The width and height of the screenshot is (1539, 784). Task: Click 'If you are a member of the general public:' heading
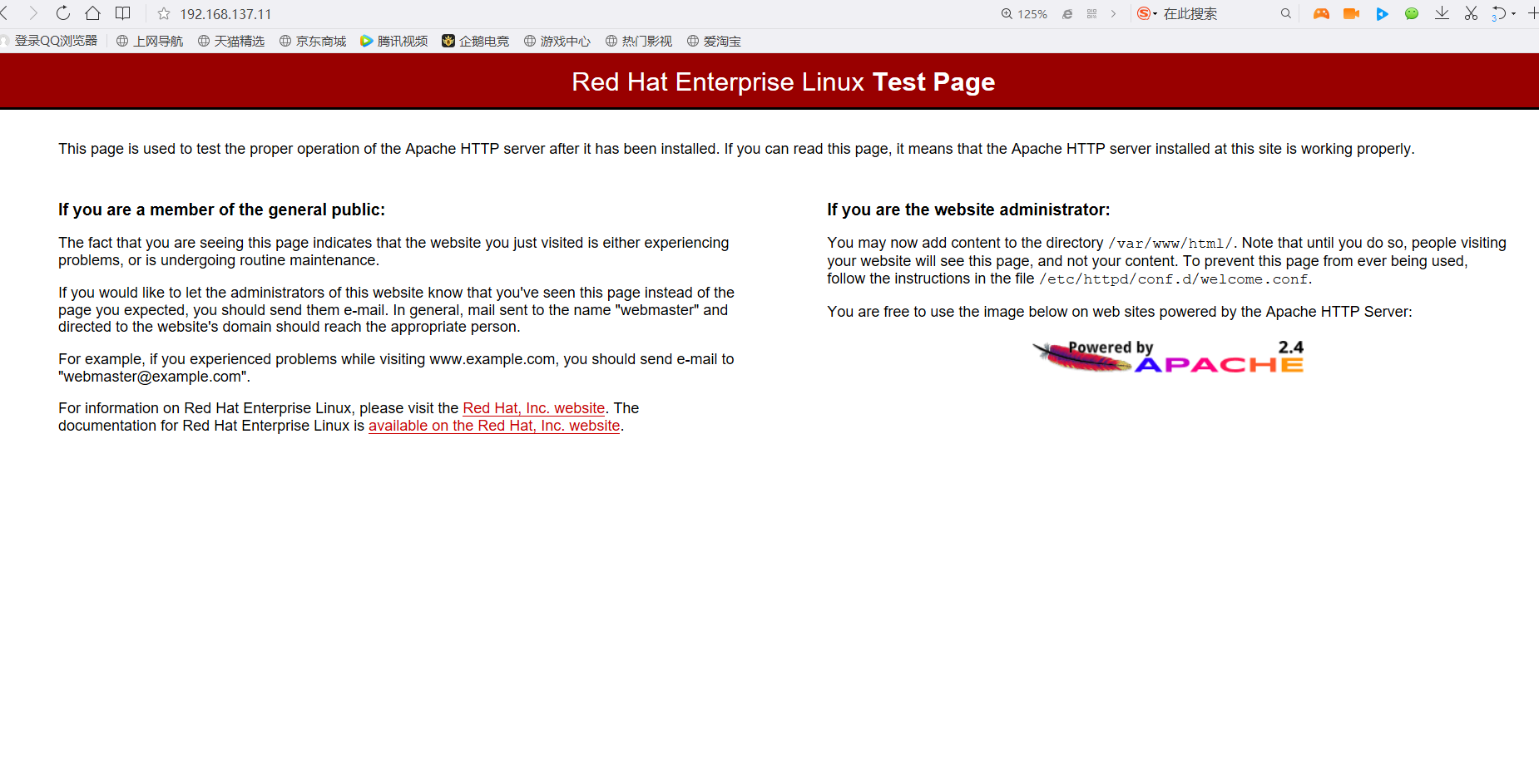(x=221, y=210)
